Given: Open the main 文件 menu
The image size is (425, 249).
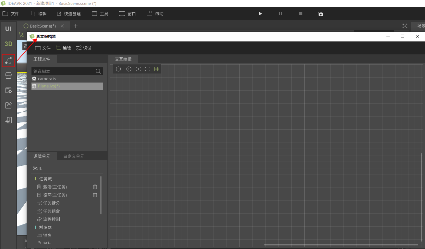Looking at the screenshot, I should [11, 14].
